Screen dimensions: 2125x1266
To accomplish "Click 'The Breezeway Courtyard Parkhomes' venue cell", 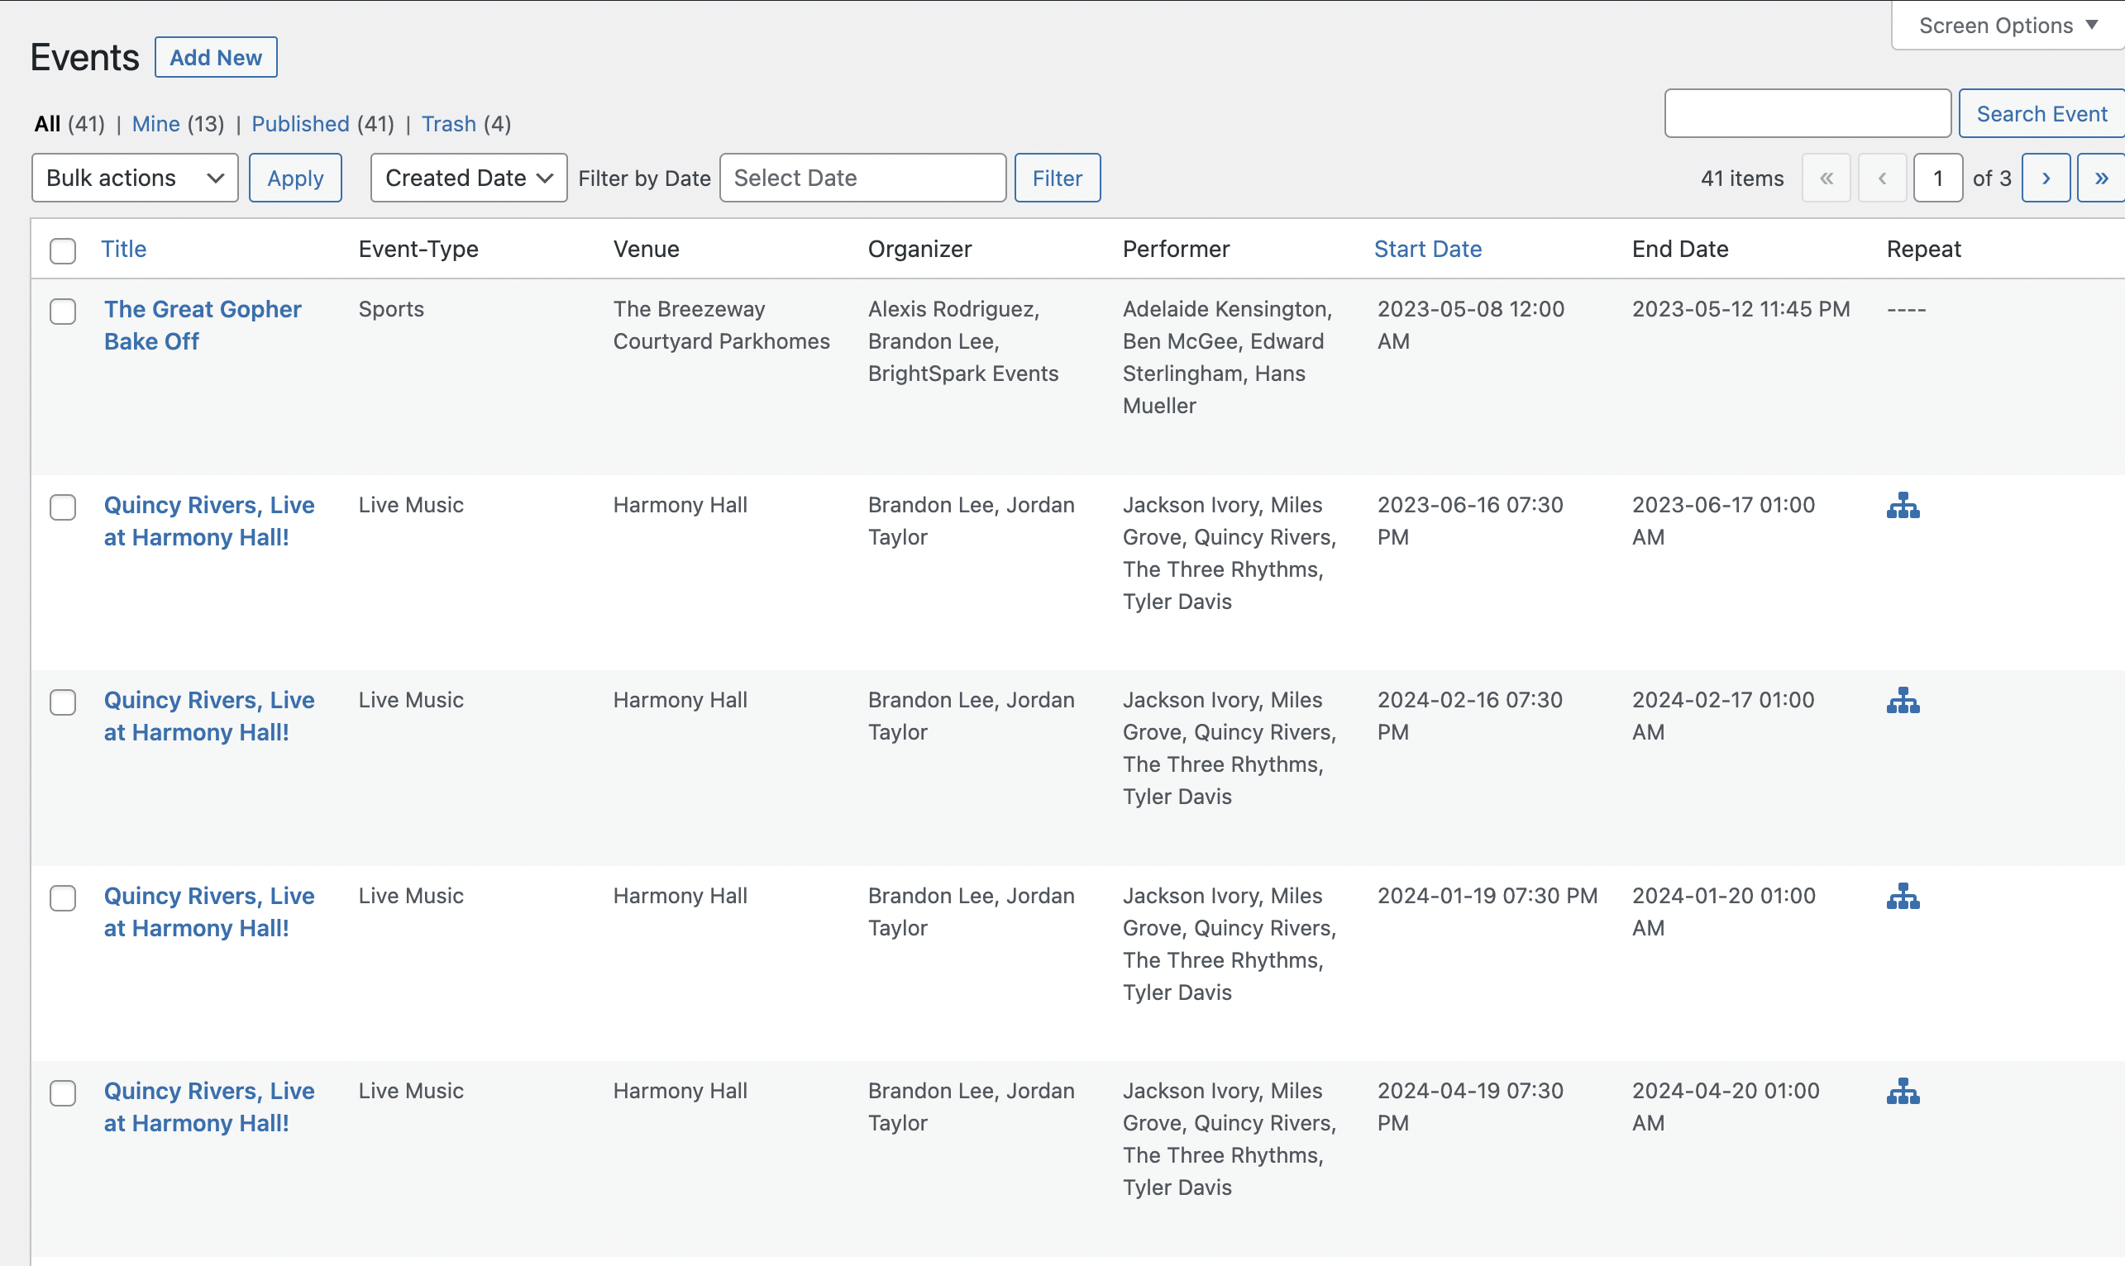I will click(721, 325).
